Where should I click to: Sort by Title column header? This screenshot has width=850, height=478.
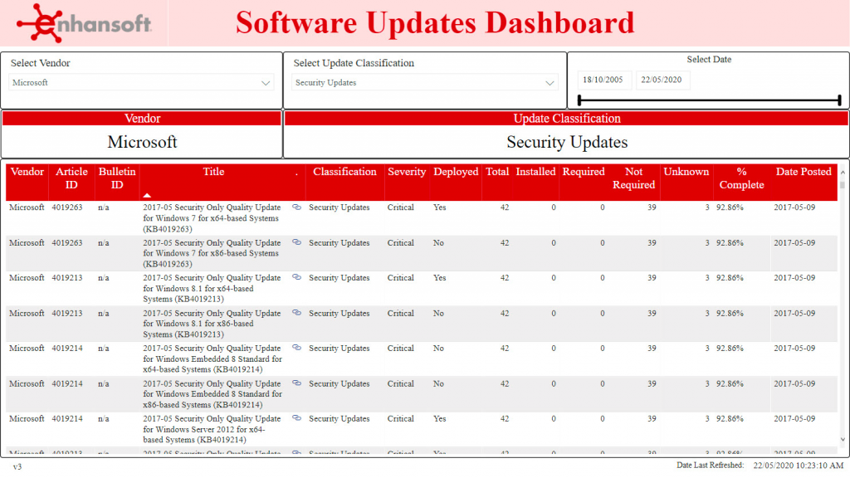pyautogui.click(x=213, y=172)
